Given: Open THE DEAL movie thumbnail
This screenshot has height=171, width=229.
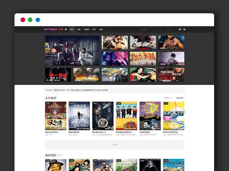Looking at the screenshot, I should click(171, 74).
